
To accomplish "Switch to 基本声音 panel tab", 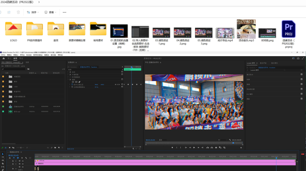I will tap(263, 63).
